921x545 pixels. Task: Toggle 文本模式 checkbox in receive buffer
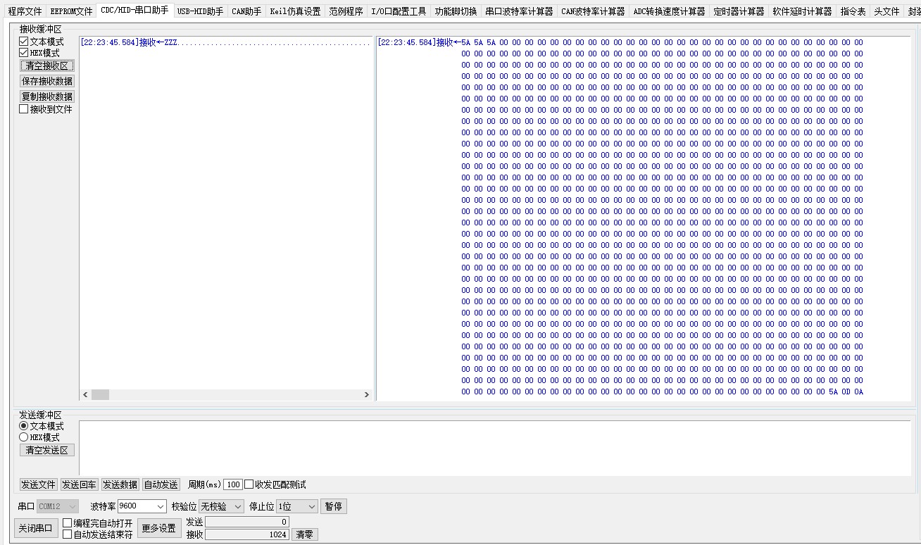pyautogui.click(x=24, y=42)
